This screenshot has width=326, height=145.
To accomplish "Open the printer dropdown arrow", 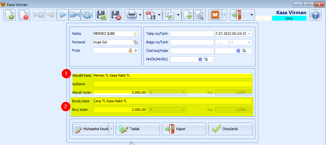I will tap(140, 15).
